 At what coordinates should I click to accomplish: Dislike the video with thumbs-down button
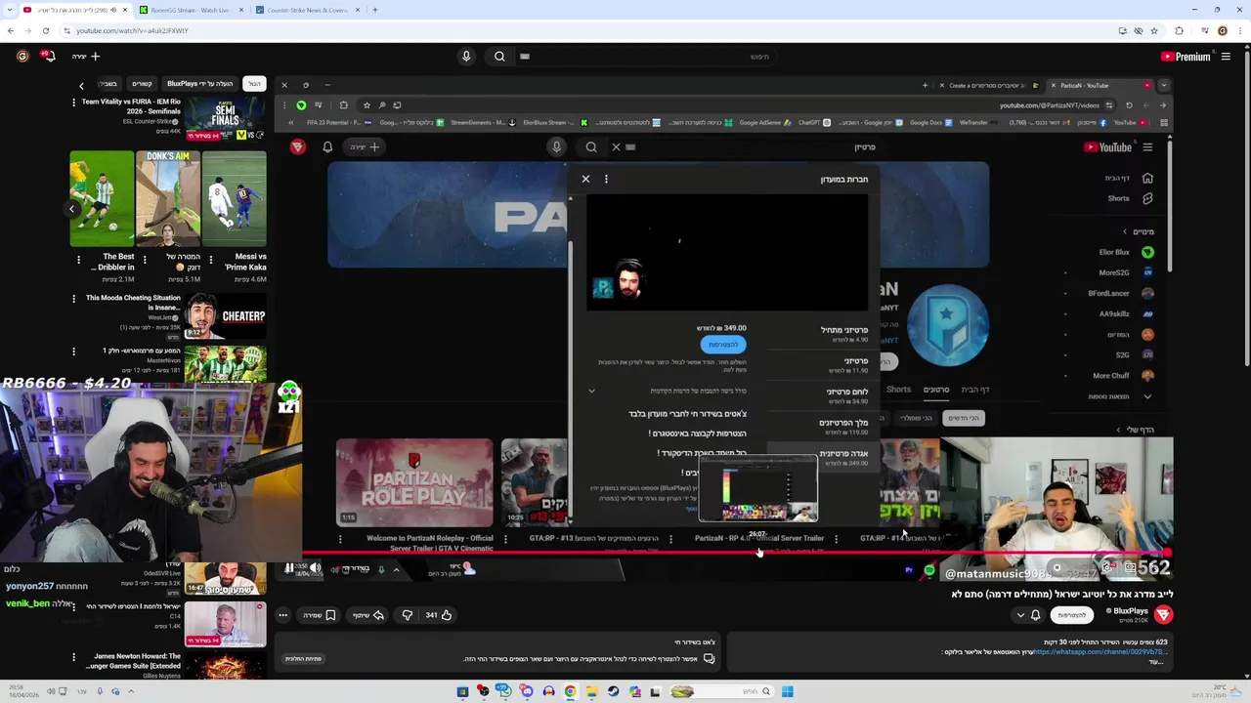click(408, 615)
